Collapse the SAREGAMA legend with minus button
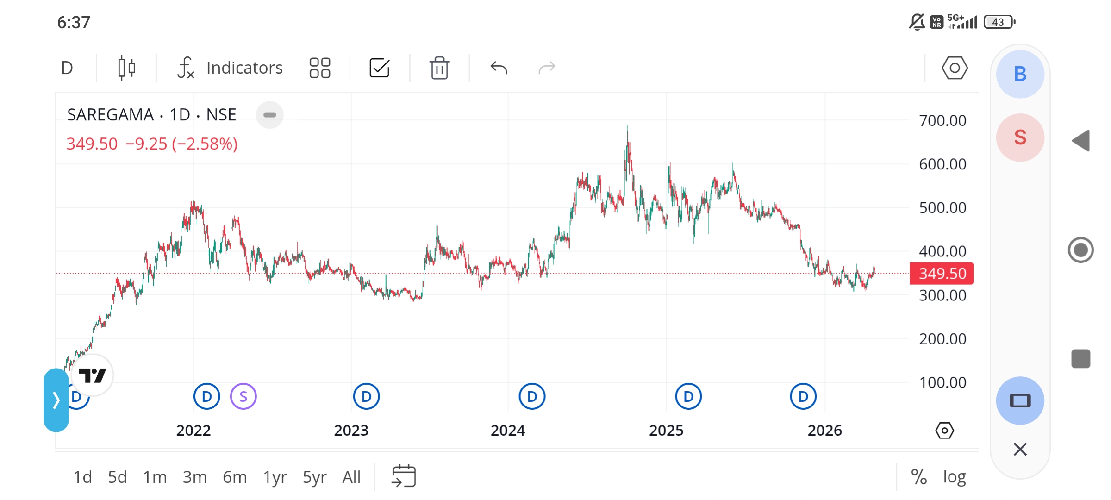 pyautogui.click(x=270, y=115)
